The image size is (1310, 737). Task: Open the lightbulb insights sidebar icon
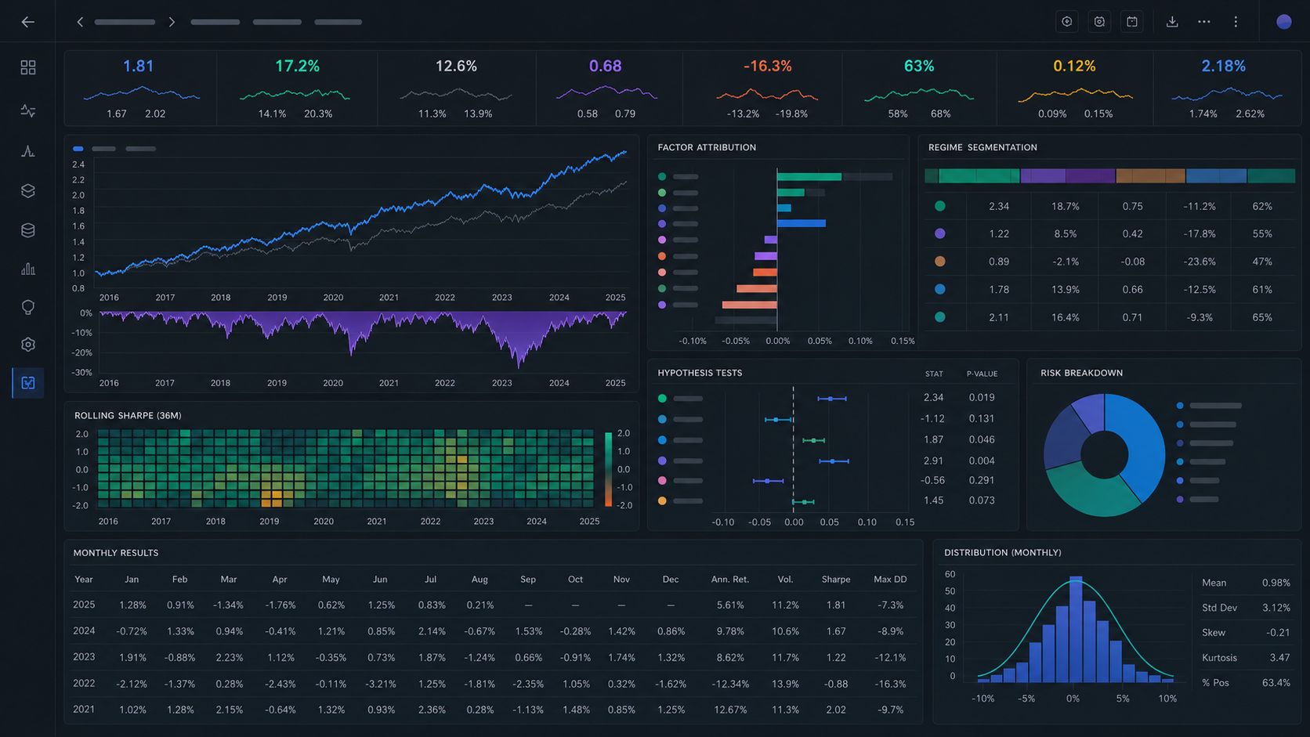point(28,307)
